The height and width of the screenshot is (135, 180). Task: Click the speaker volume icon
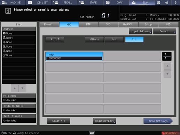[167, 2]
